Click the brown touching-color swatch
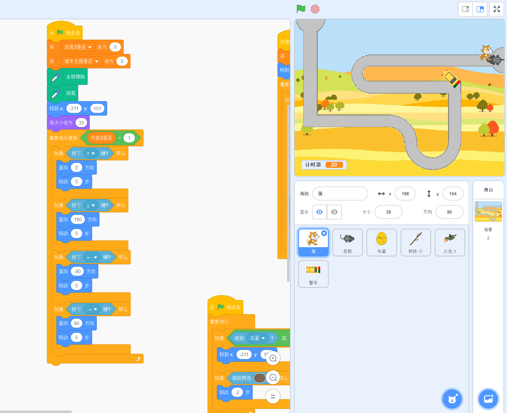507x413 pixels. click(259, 378)
